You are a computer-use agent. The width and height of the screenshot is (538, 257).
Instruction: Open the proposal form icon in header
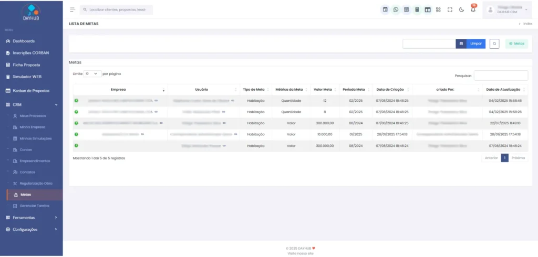click(x=406, y=9)
